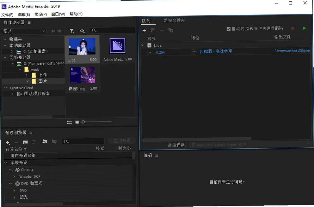The image size is (314, 207).
Task: Select the 1.jpg thumbnail
Action: coord(82,50)
